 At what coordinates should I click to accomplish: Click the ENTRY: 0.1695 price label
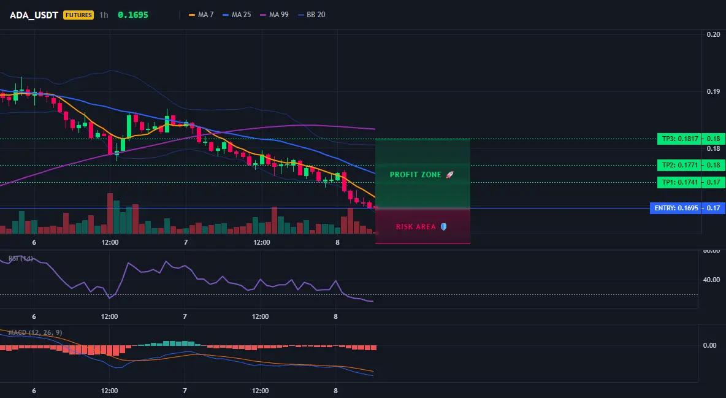(x=676, y=208)
